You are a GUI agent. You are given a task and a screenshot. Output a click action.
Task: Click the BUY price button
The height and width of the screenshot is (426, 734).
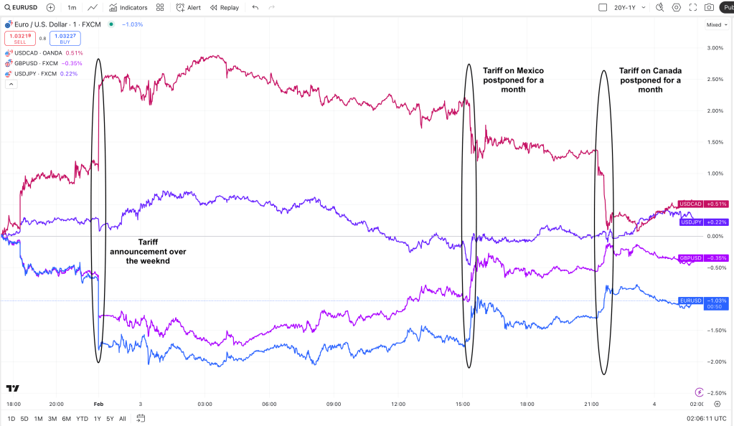pyautogui.click(x=65, y=38)
